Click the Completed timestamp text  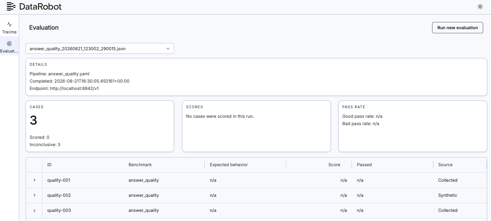79,81
